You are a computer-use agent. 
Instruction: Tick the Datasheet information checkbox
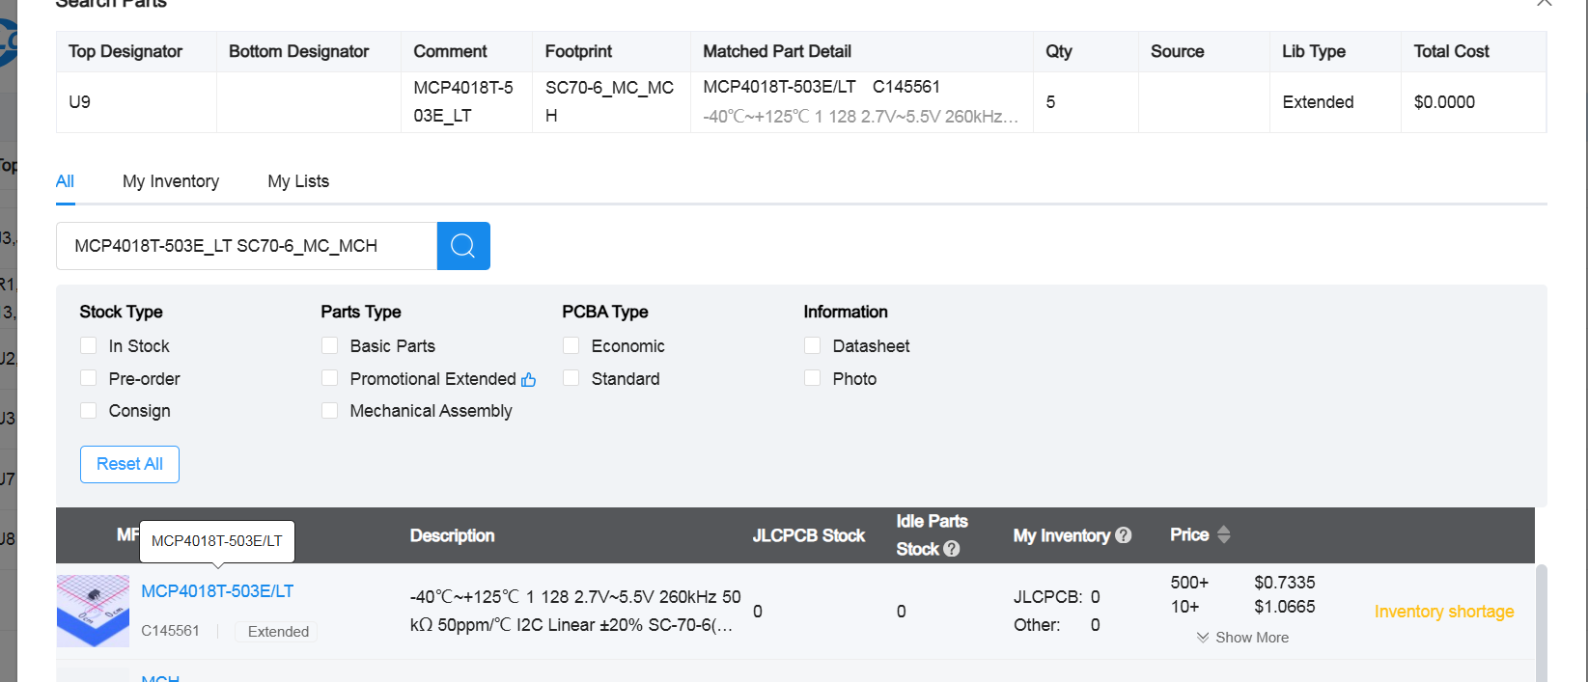[x=813, y=345]
